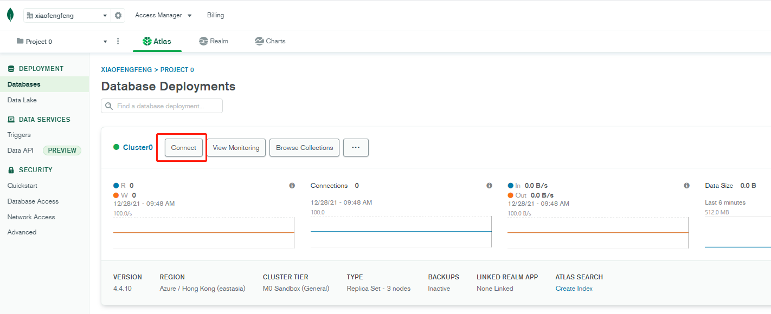771x314 pixels.
Task: Click the View Monitoring button
Action: coord(236,148)
